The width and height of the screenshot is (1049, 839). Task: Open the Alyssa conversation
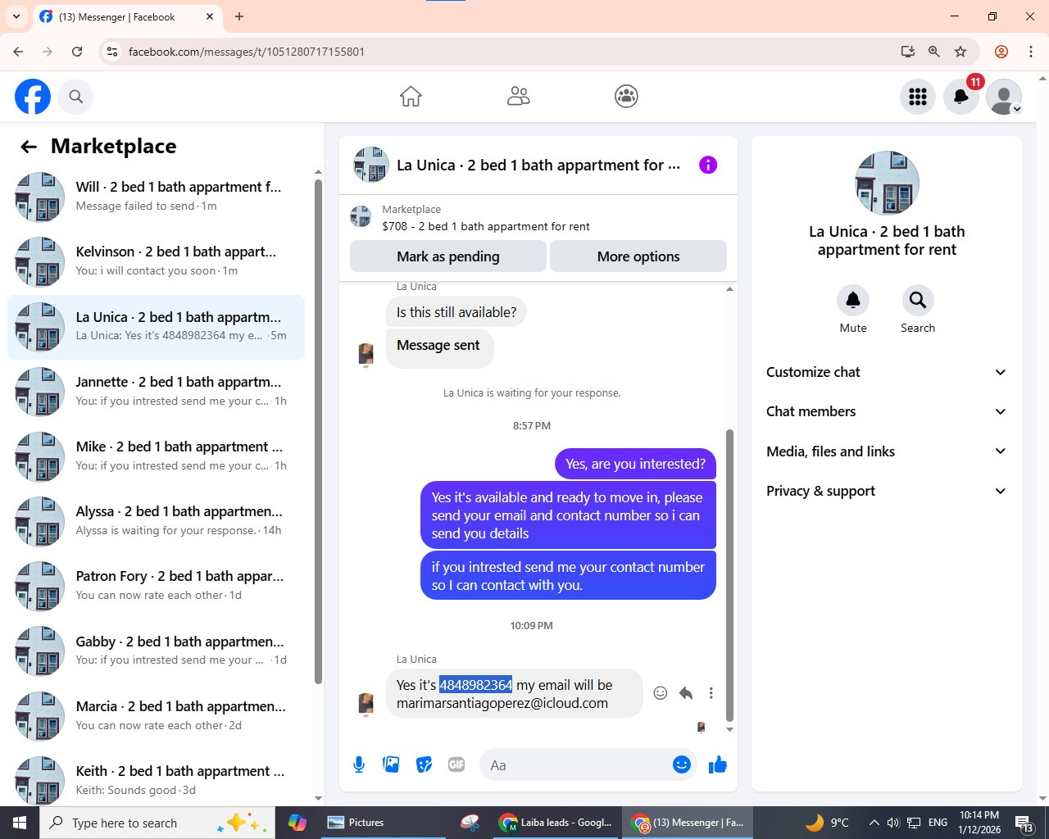pyautogui.click(x=157, y=521)
